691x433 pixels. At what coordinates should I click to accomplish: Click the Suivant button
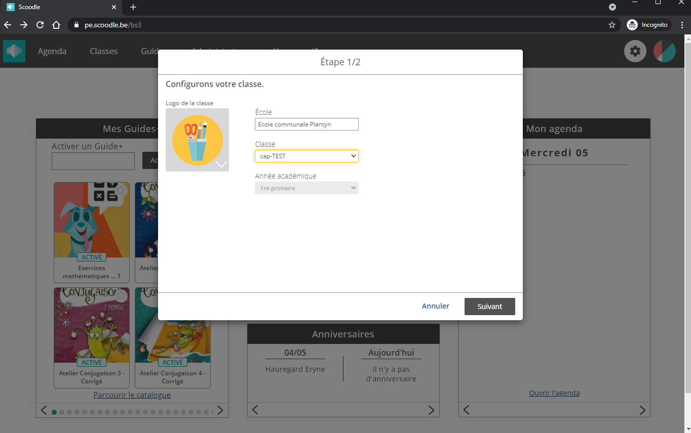tap(489, 307)
